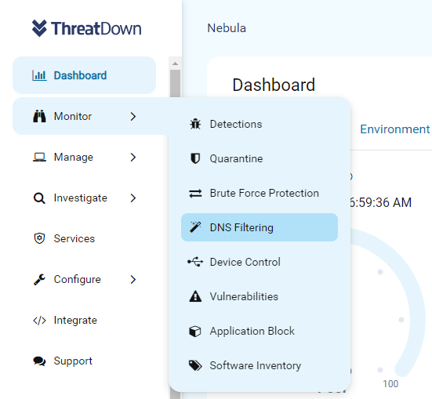Image resolution: width=432 pixels, height=399 pixels.
Task: Open Quarantine from Monitor submenu
Action: [260, 158]
